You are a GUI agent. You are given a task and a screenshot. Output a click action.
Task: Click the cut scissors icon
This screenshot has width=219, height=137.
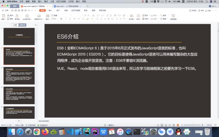tap(8, 15)
